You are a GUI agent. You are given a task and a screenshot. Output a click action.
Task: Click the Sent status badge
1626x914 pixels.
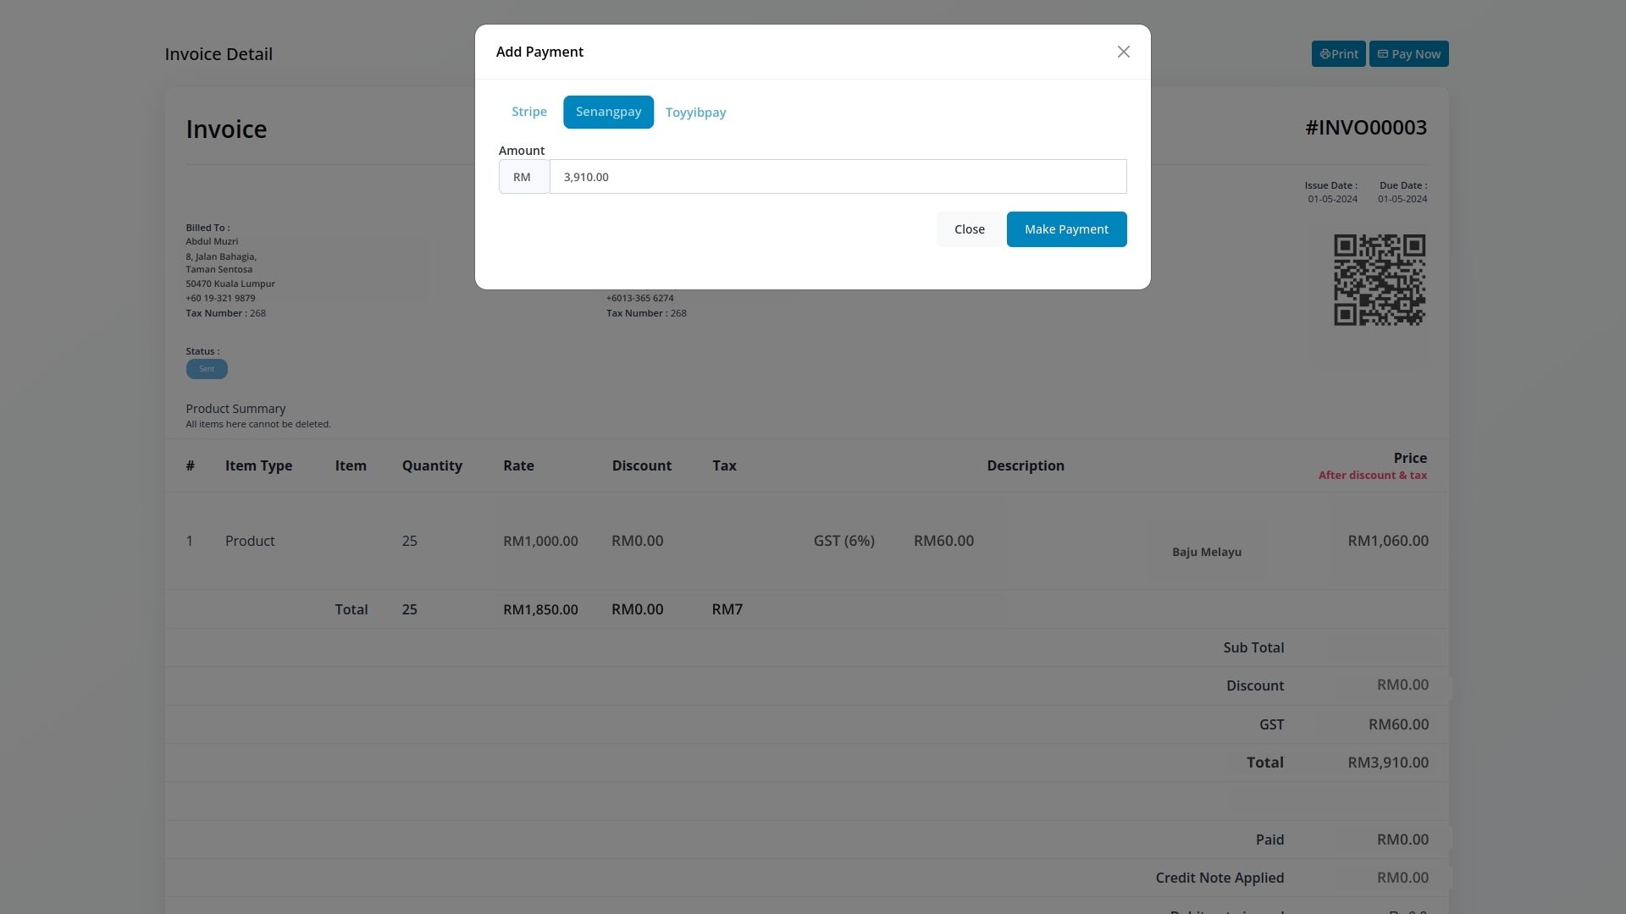(x=207, y=369)
